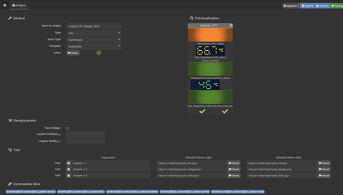Click the Largeur Desktop input field
The image size is (343, 195).
click(x=86, y=135)
